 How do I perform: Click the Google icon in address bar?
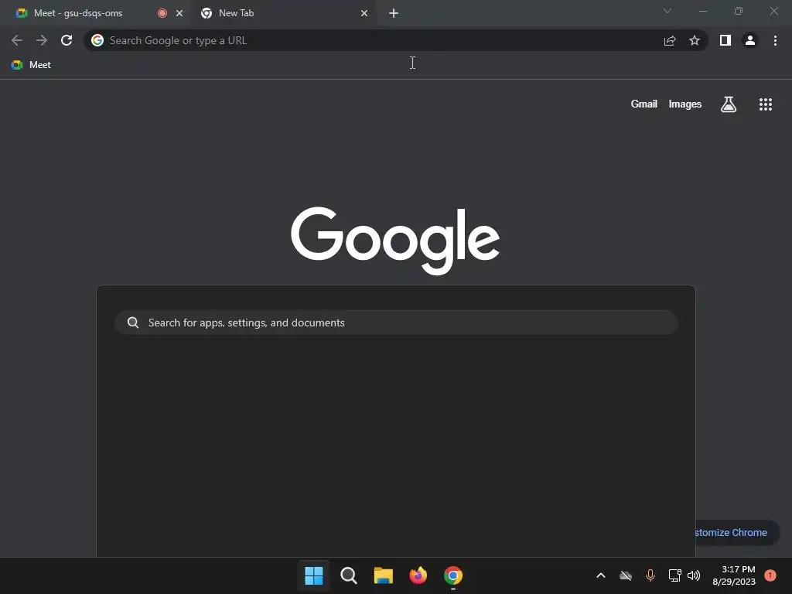coord(97,40)
